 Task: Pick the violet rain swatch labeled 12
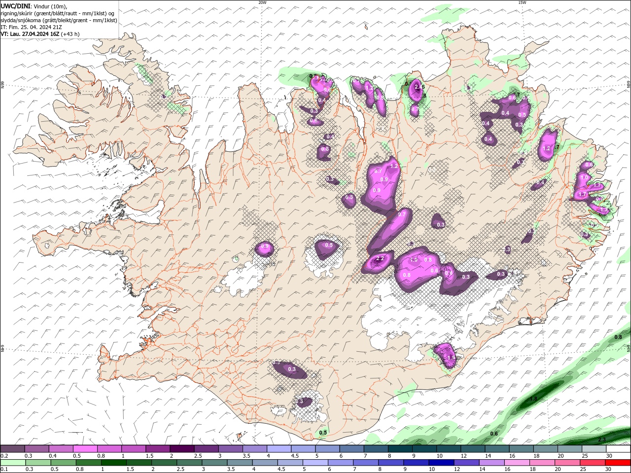(466, 463)
